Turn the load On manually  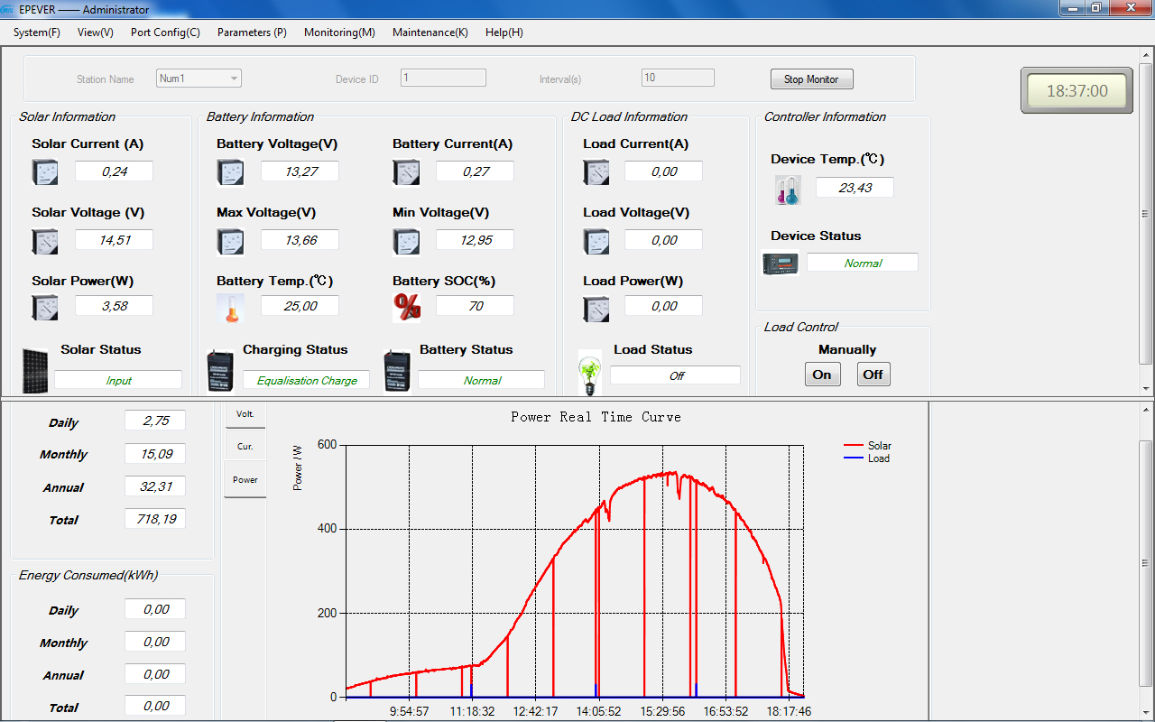point(822,375)
